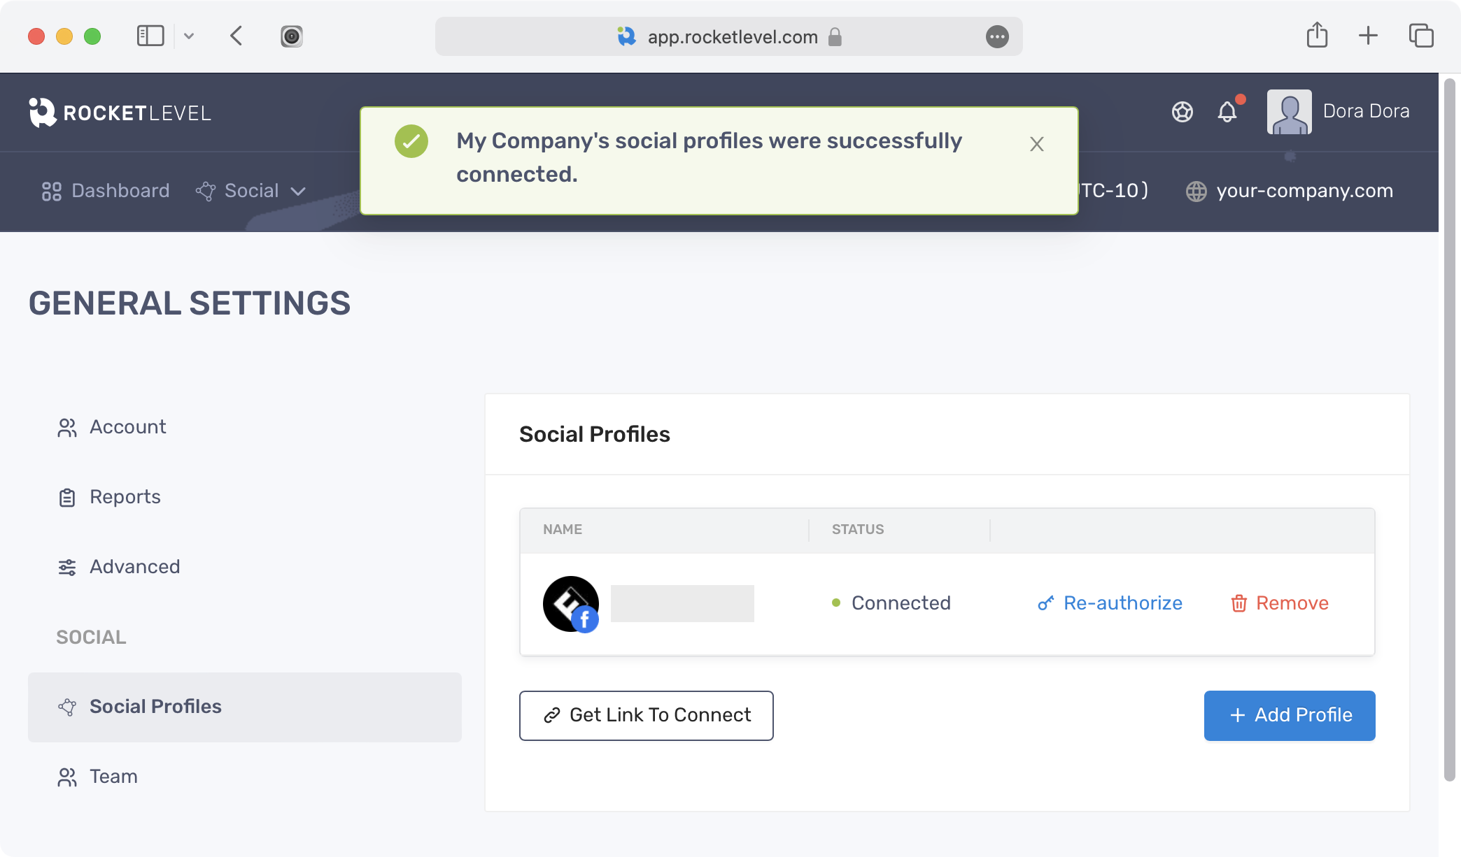Click Re-authorize for the connected profile
Image resolution: width=1461 pixels, height=857 pixels.
point(1110,603)
